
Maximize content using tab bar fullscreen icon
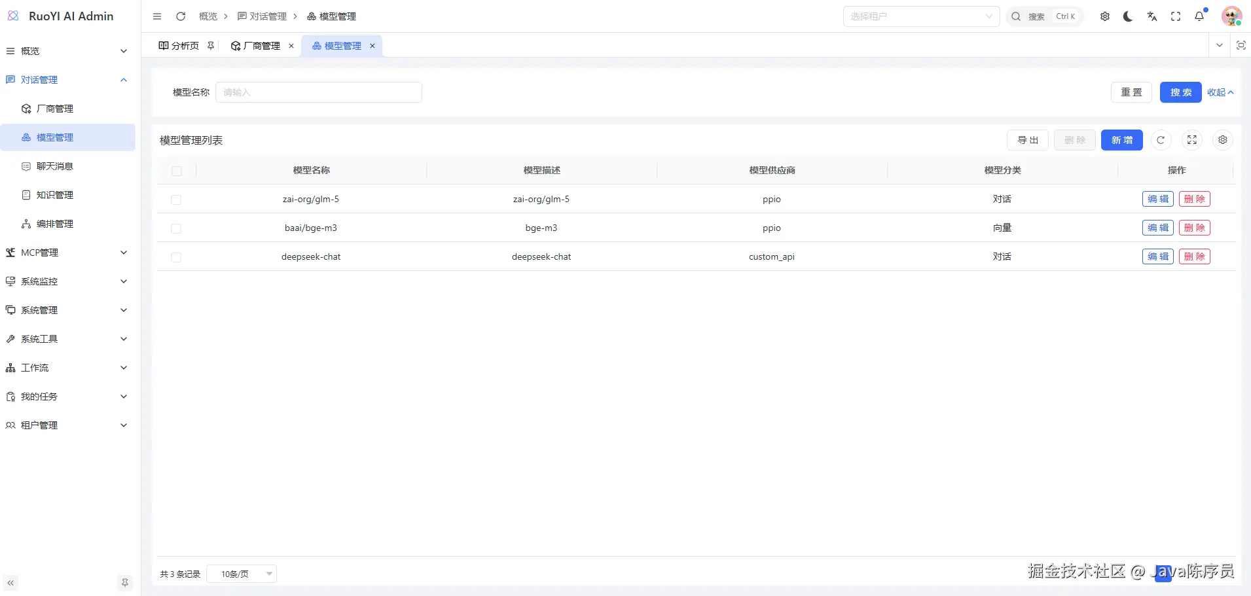[x=1241, y=45]
